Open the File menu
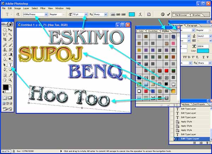The height and width of the screenshot is (154, 212). click(4, 8)
